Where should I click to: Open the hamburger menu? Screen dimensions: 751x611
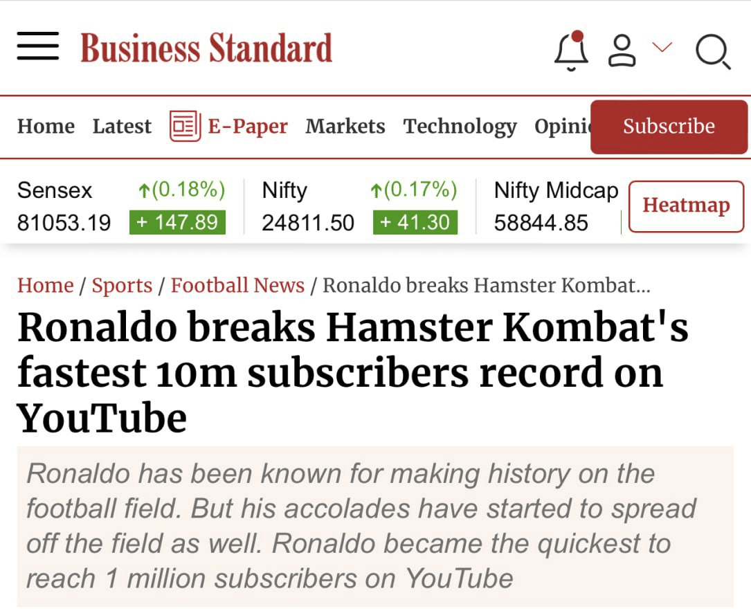pyautogui.click(x=37, y=48)
